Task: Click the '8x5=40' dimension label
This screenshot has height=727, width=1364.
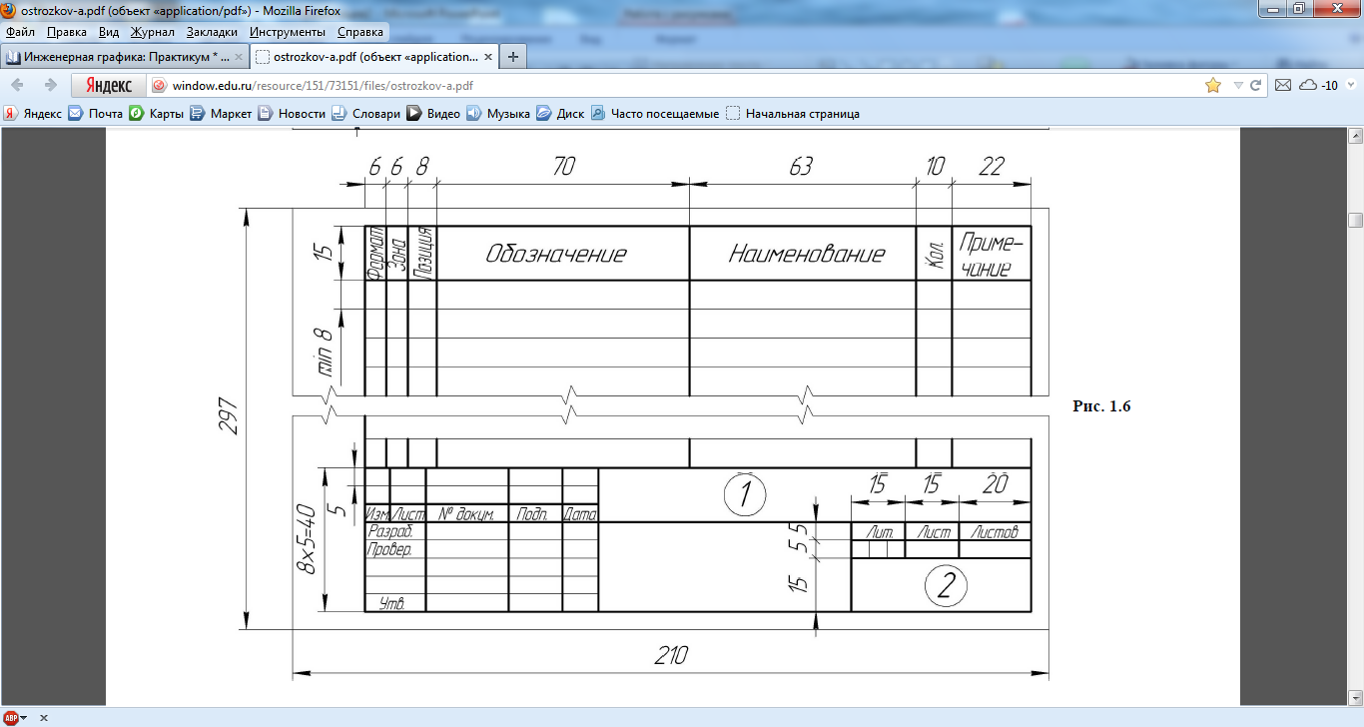Action: (306, 538)
